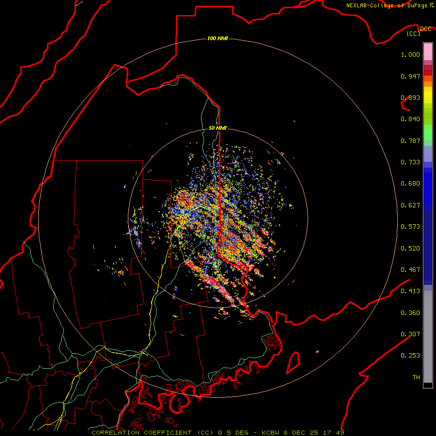This screenshot has height=436, width=436.
Task: Click the "DCC" label above the color scale
Action: tap(425, 29)
